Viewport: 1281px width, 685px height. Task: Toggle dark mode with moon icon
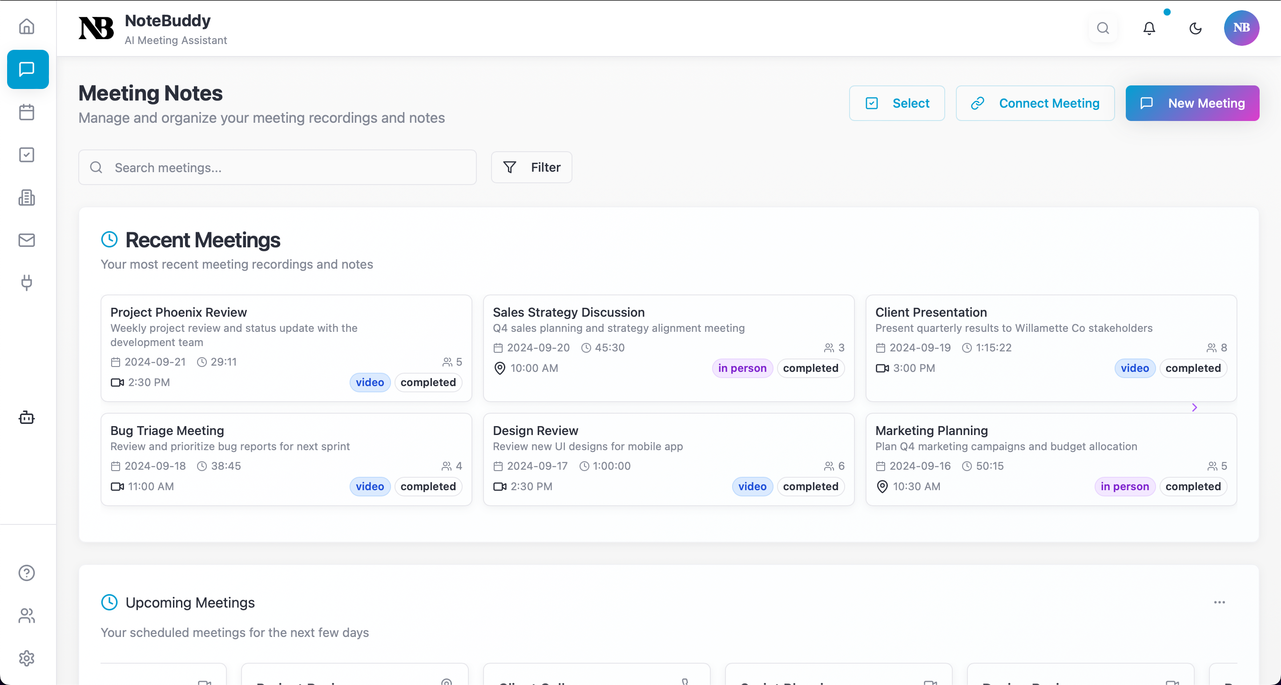[x=1195, y=28]
